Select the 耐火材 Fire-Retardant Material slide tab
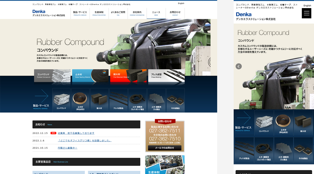The image size is (314, 174). coord(128,76)
